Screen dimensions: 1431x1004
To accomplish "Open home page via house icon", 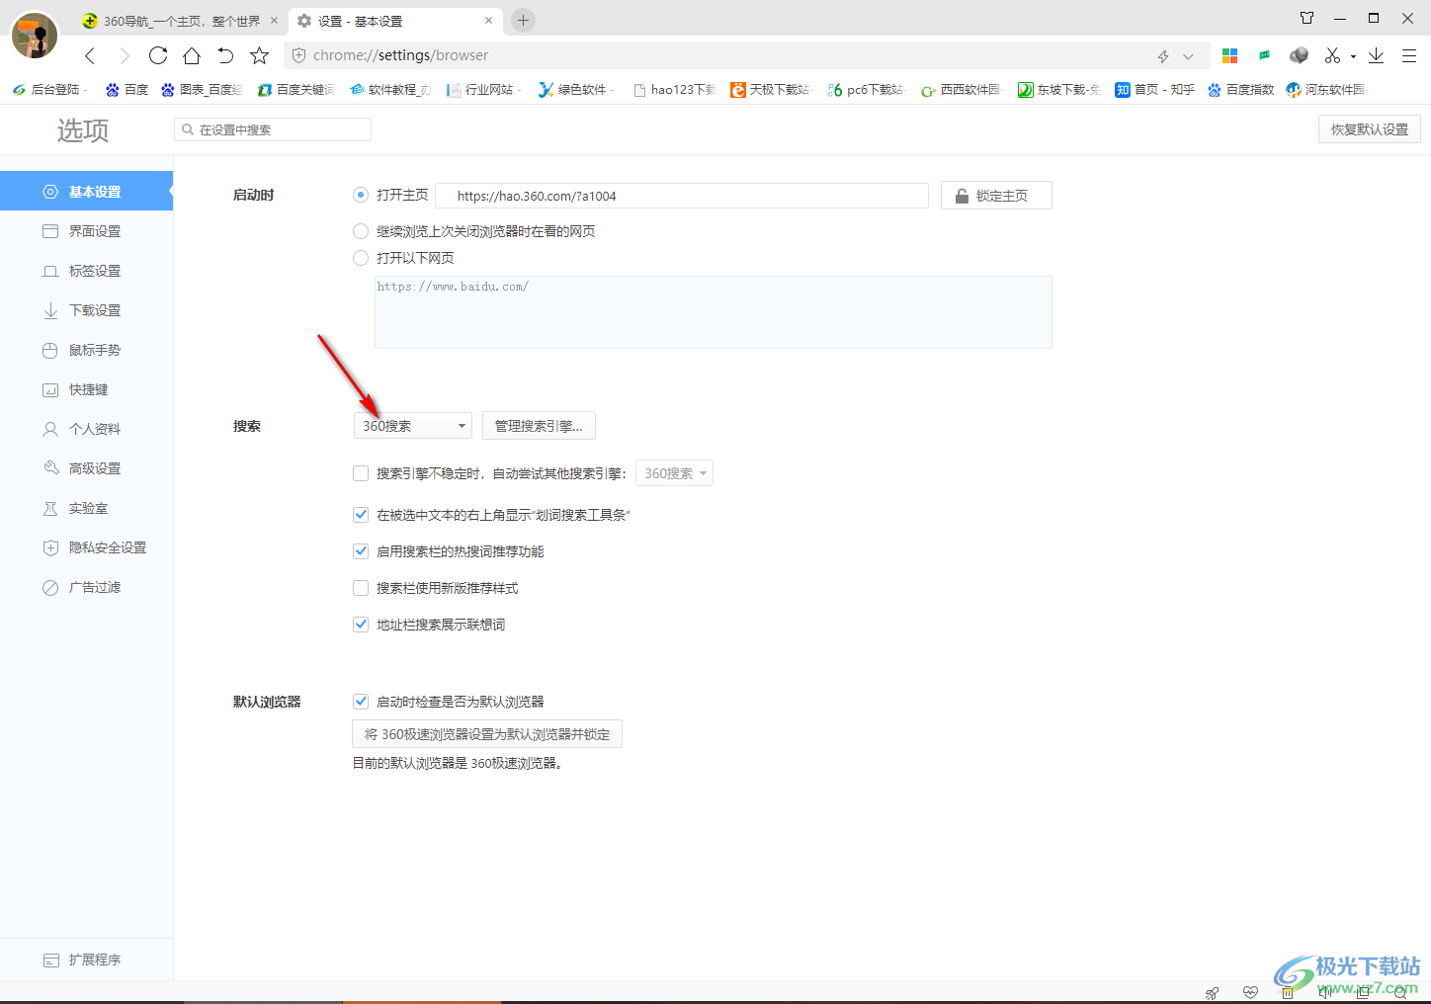I will (192, 55).
